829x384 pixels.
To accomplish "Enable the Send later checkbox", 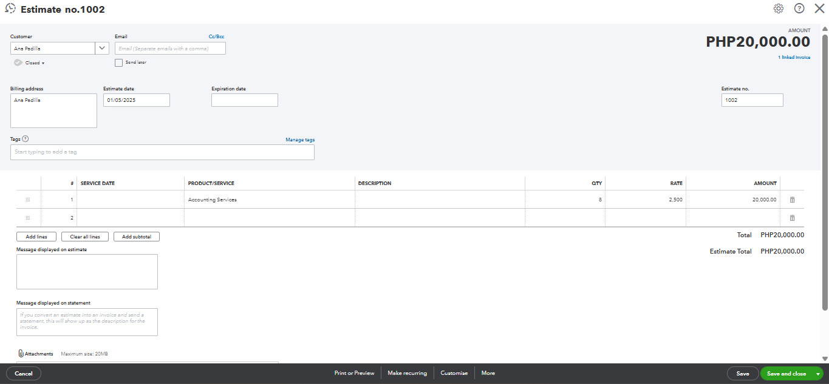I will (x=119, y=62).
